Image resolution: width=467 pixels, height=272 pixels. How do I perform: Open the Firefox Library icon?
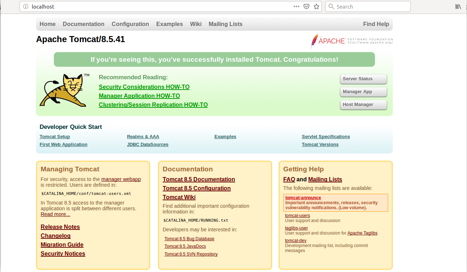pyautogui.click(x=458, y=6)
